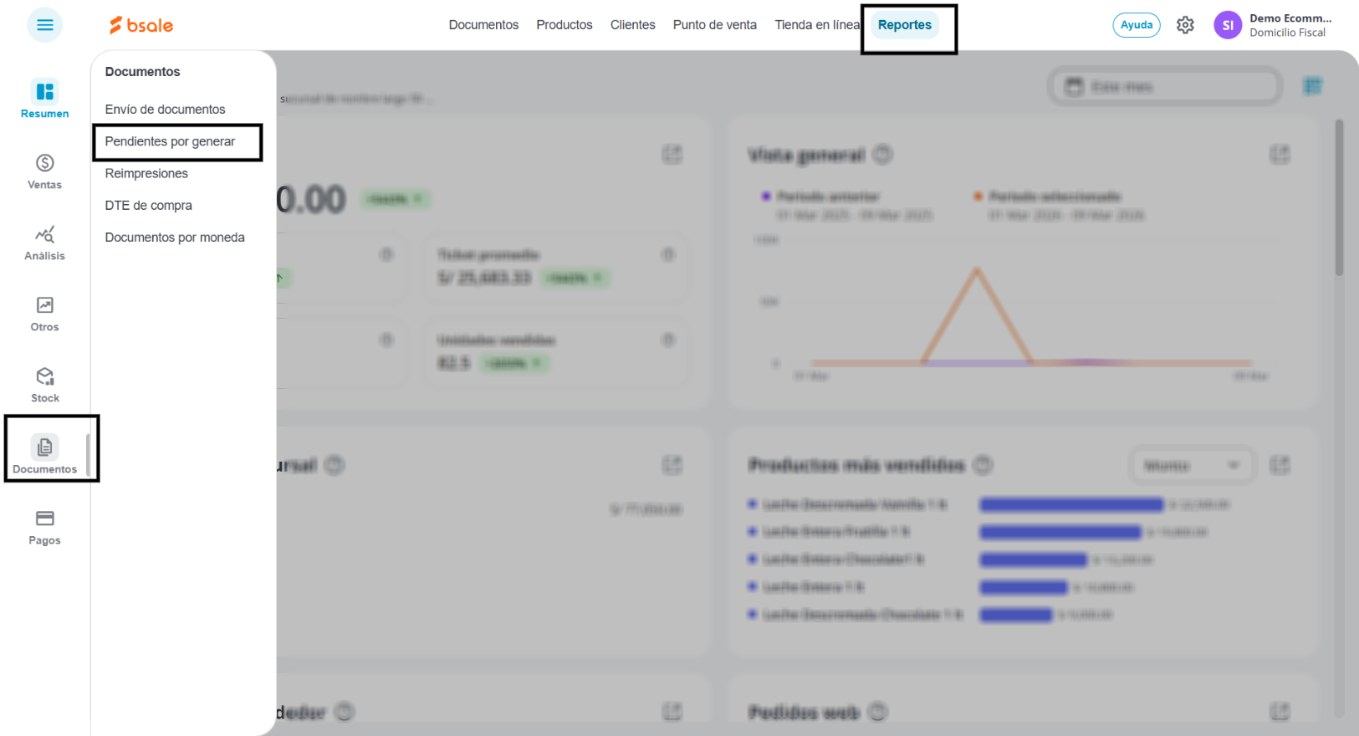
Task: Click the grid view icon at top right
Action: tap(1312, 86)
